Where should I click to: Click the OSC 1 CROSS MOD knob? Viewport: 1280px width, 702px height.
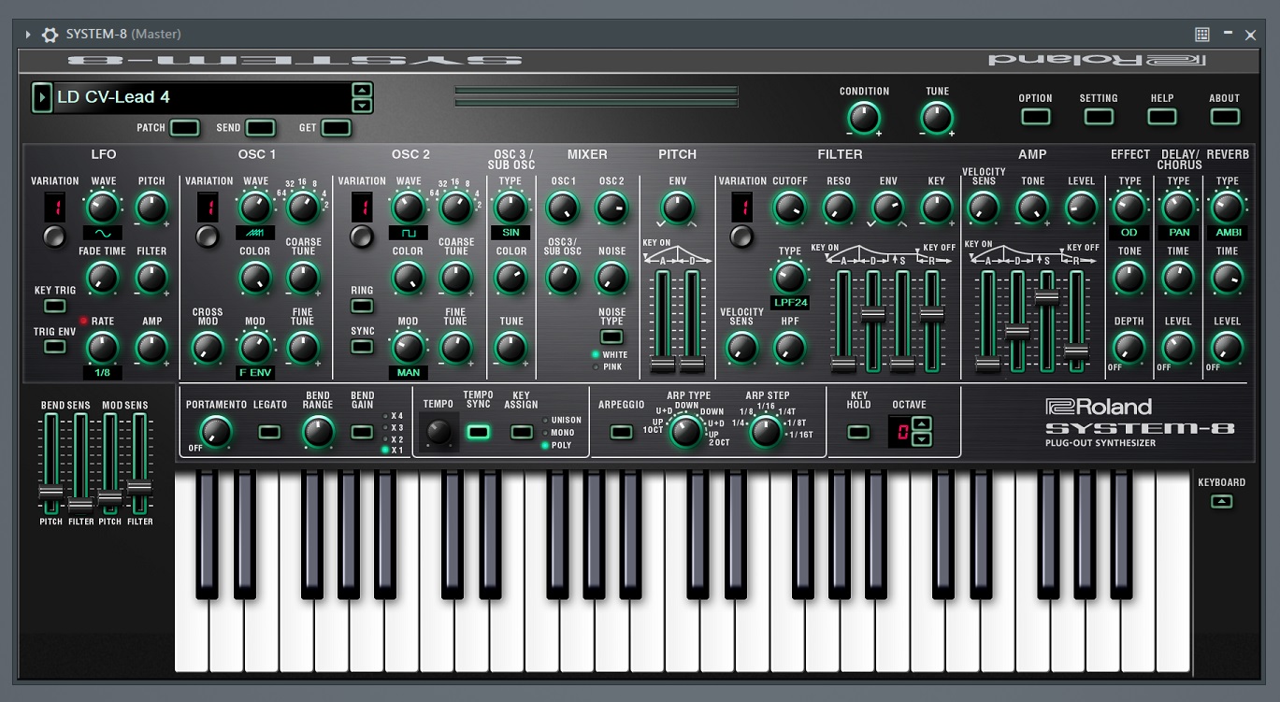[x=208, y=348]
